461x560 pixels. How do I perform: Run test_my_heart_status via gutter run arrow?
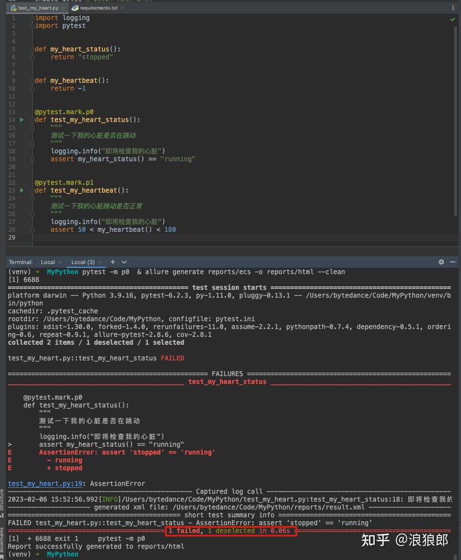click(x=21, y=120)
